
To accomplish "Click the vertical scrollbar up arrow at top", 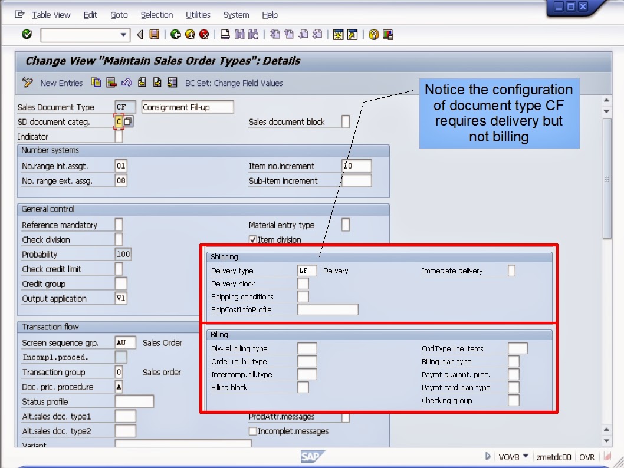I will click(x=606, y=100).
